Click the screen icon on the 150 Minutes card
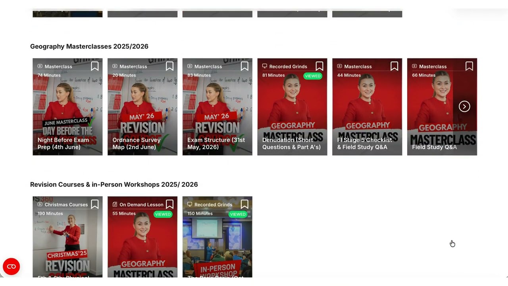508x286 pixels. coord(190,205)
